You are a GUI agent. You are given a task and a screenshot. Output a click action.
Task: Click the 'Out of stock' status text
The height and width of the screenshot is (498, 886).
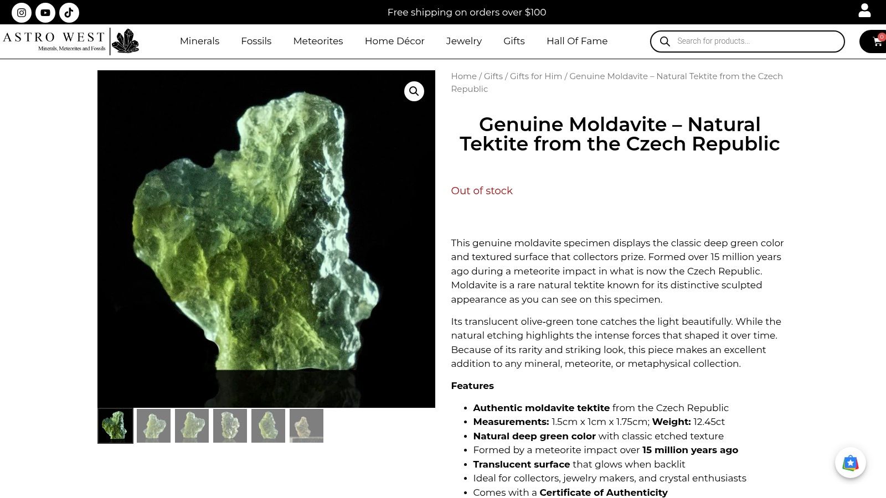tap(482, 191)
